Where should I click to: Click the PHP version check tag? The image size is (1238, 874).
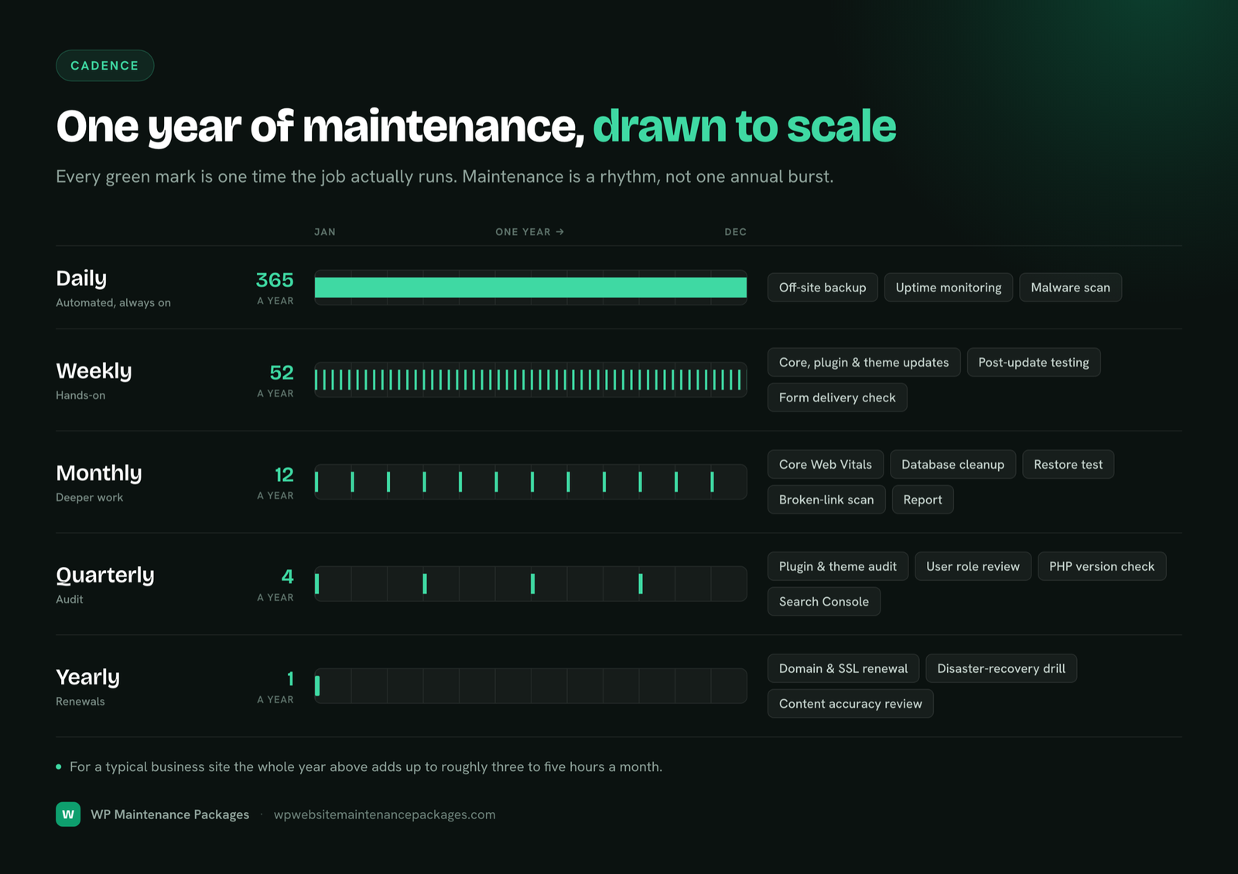click(1102, 567)
